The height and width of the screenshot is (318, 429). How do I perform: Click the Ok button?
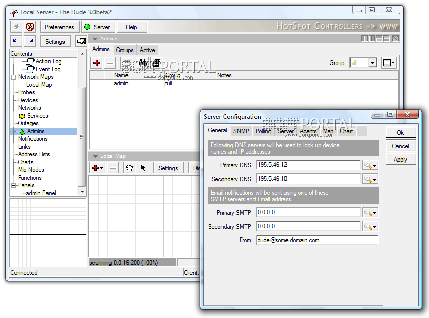tap(401, 133)
